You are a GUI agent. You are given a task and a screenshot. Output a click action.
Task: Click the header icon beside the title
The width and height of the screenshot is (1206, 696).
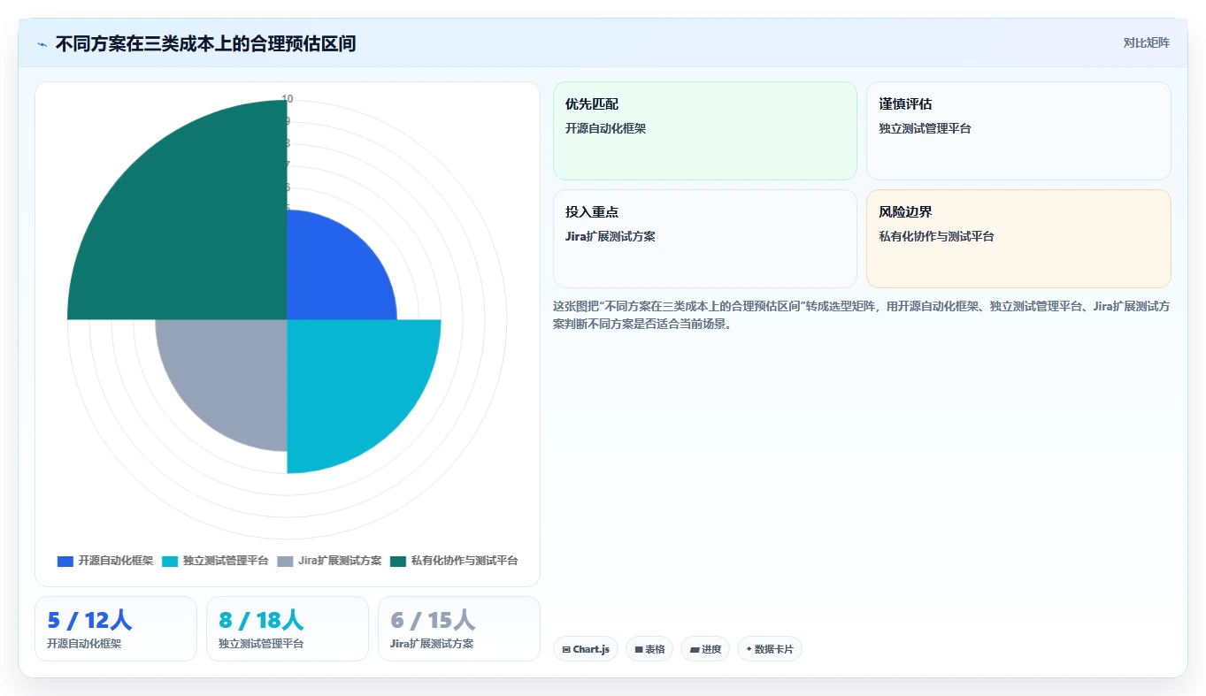42,43
